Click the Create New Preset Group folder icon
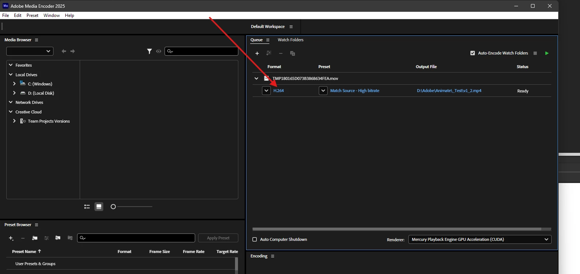Screen dimensions: 580x274 point(35,238)
